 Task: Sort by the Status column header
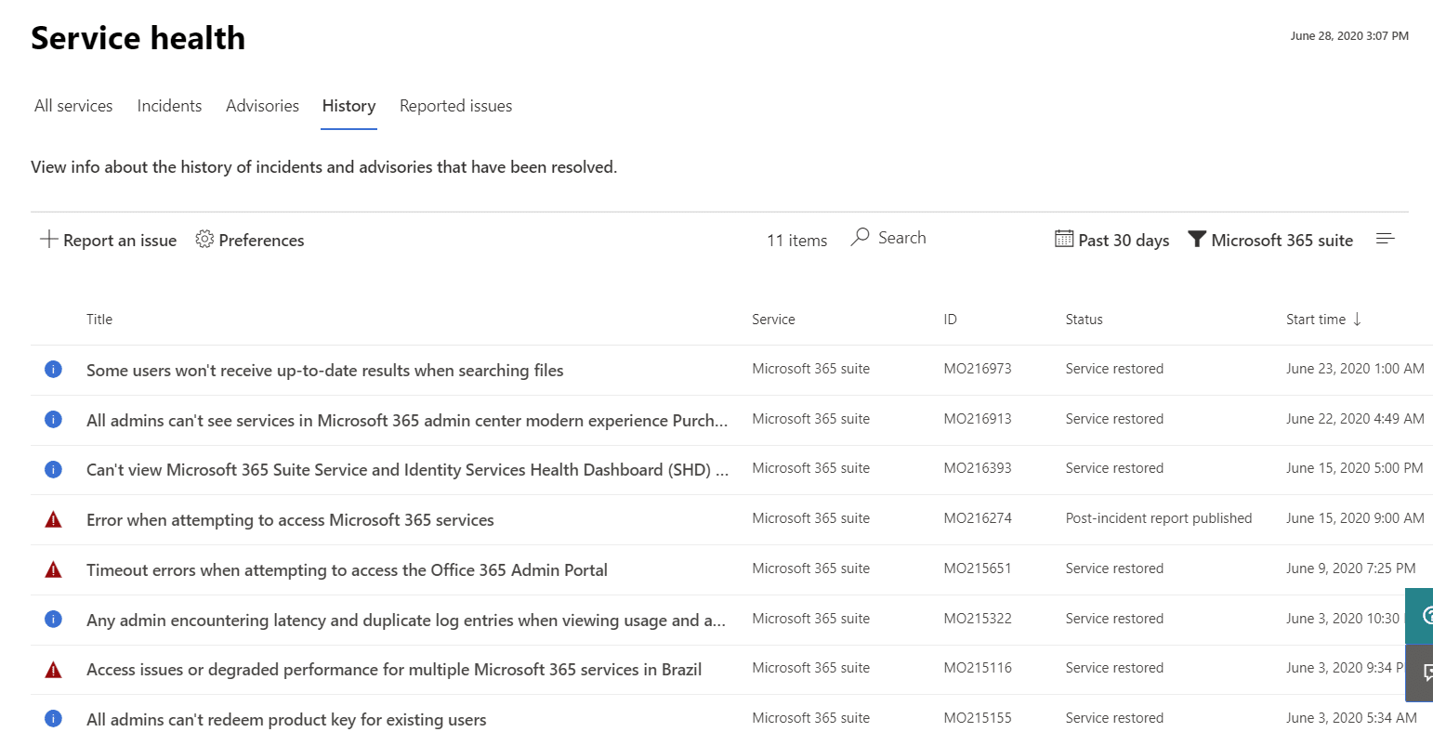click(x=1084, y=319)
